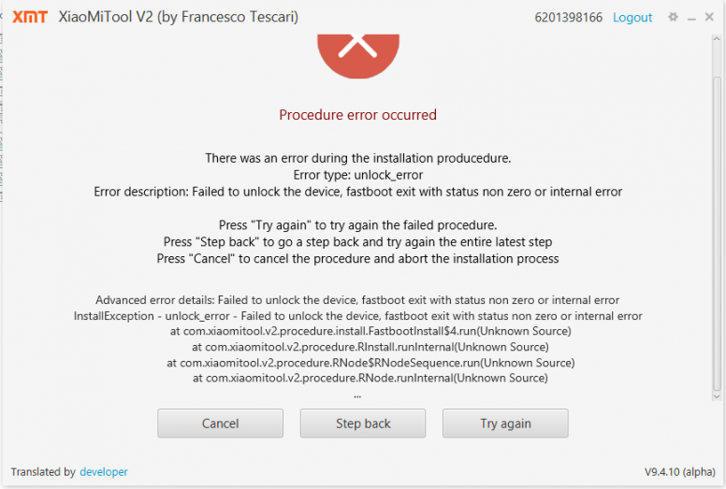Click the scrollbar up arrow

tap(717, 40)
